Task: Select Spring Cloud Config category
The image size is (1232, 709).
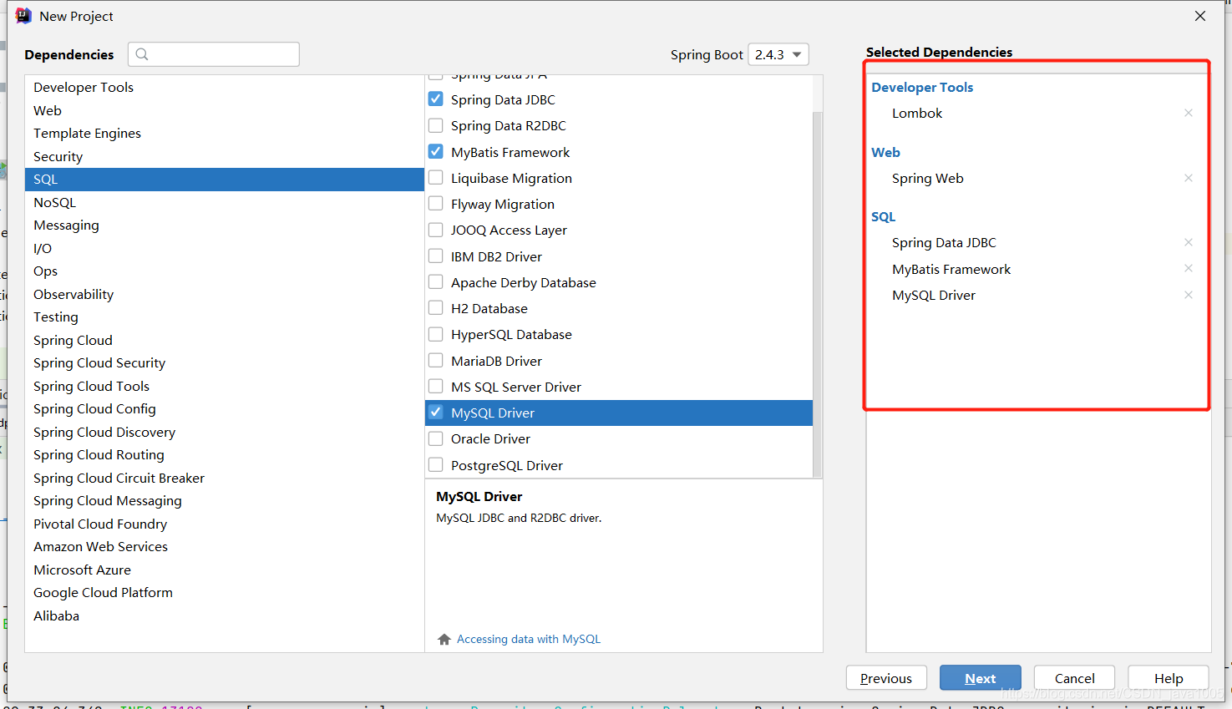Action: click(x=225, y=408)
